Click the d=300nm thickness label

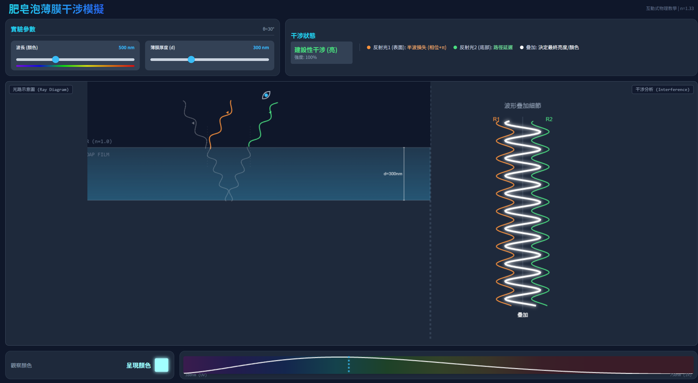point(393,174)
